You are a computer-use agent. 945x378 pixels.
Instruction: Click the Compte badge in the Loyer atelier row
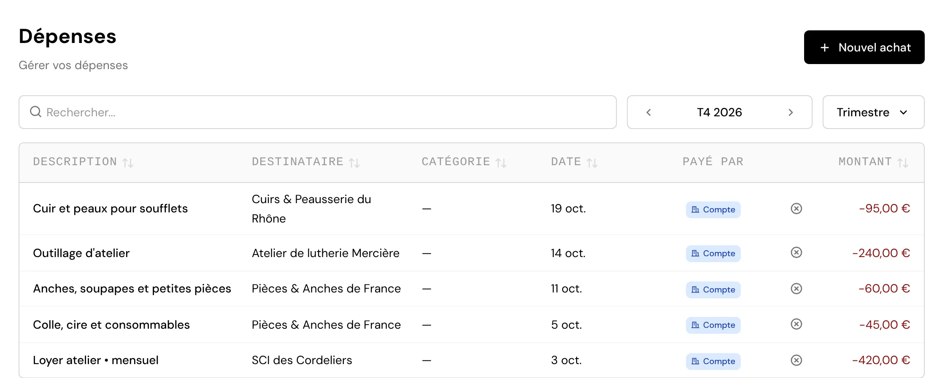pos(713,361)
